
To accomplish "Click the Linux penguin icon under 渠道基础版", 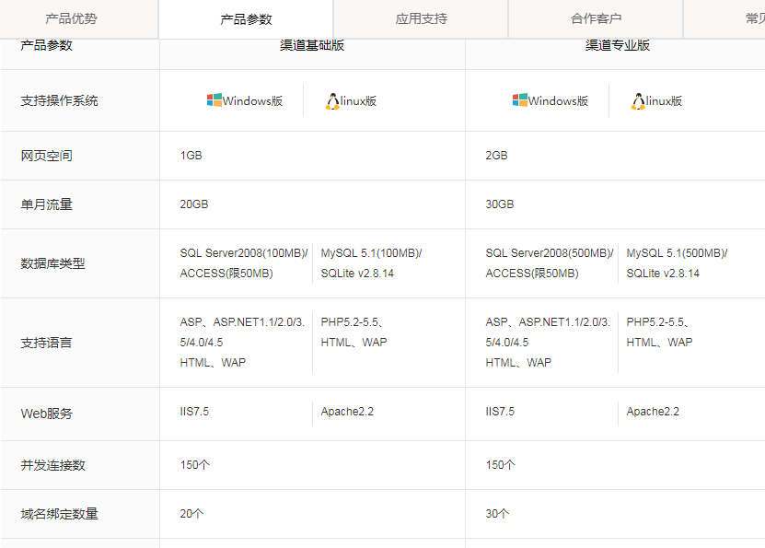I will 332,101.
